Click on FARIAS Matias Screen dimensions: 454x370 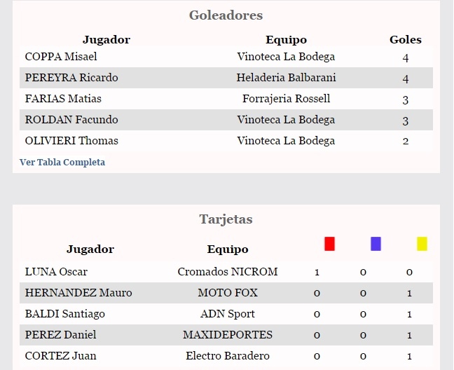[x=63, y=99]
